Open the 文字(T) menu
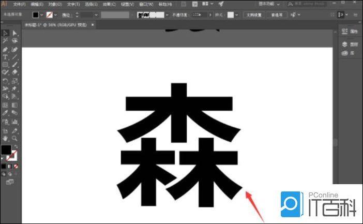The width and height of the screenshot is (363, 224). (73, 5)
